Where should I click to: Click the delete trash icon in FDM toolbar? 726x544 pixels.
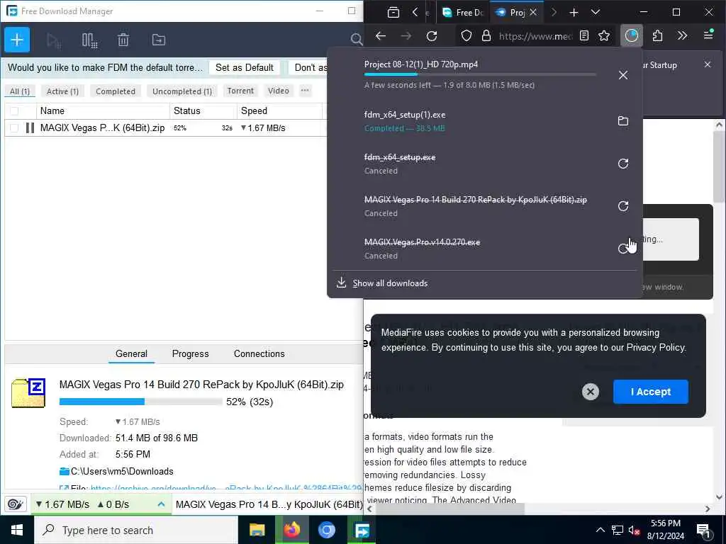[x=123, y=40]
